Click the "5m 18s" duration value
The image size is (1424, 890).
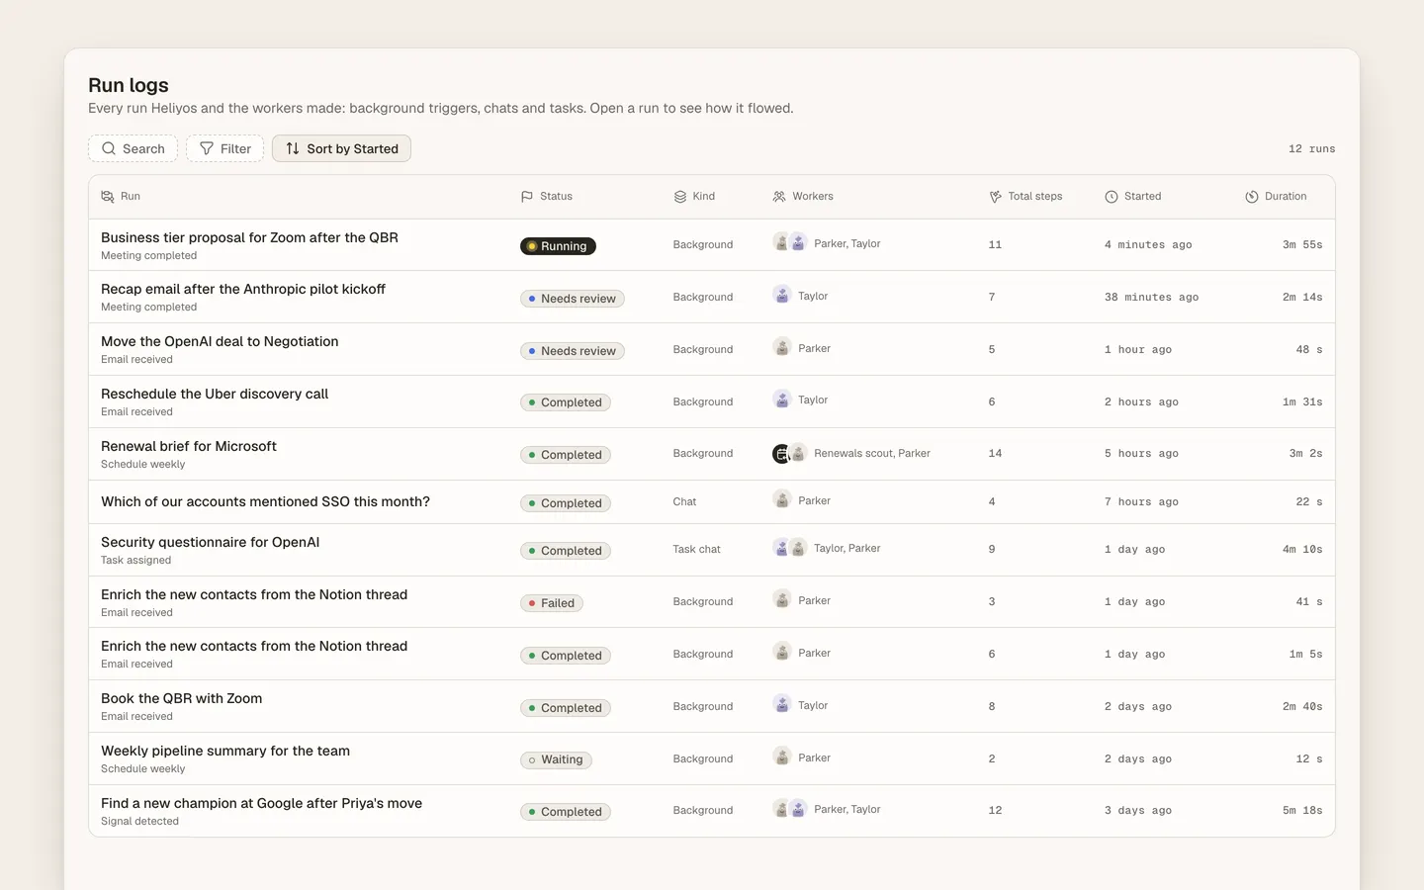1302,811
